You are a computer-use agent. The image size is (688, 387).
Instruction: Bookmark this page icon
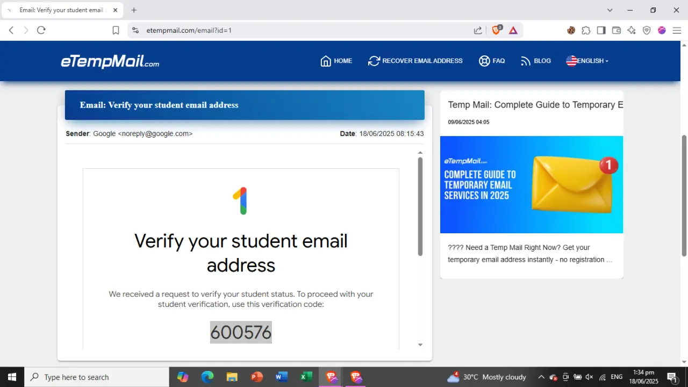pyautogui.click(x=116, y=31)
